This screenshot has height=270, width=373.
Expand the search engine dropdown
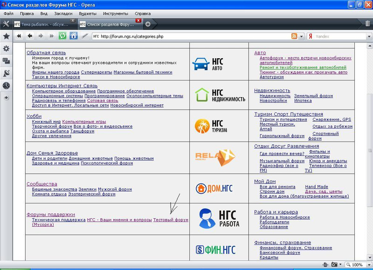(302, 36)
